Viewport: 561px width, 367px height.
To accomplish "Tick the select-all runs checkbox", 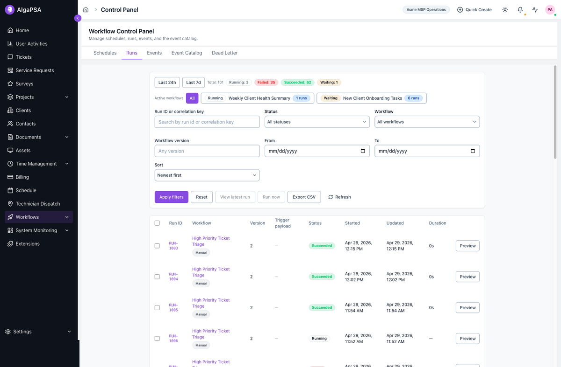I will click(x=157, y=223).
